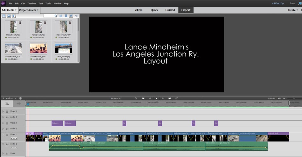The height and width of the screenshot is (157, 302).
Task: Click the search field in Project Assets
Action: [x=50, y=16]
